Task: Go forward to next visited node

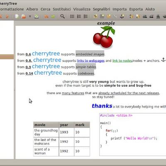Action: click(x=7, y=17)
